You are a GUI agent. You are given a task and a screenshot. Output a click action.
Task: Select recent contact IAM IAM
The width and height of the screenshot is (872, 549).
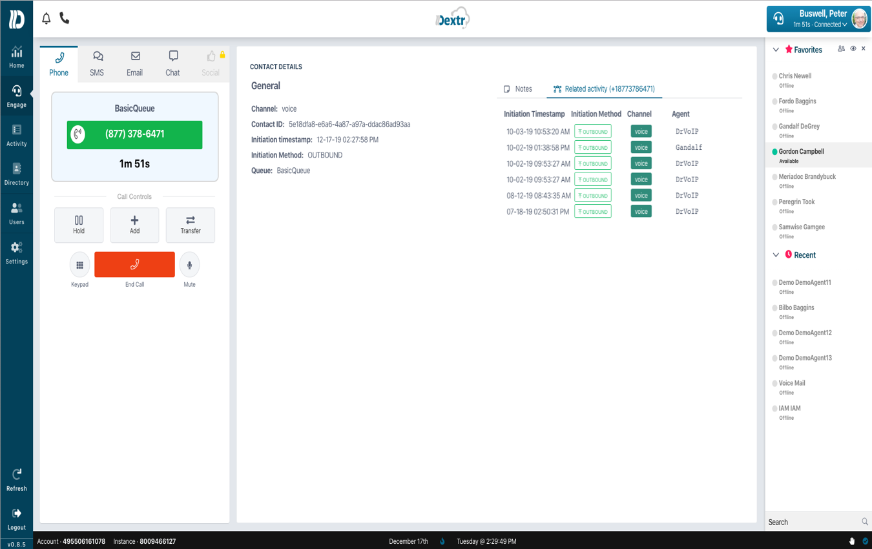(x=818, y=413)
